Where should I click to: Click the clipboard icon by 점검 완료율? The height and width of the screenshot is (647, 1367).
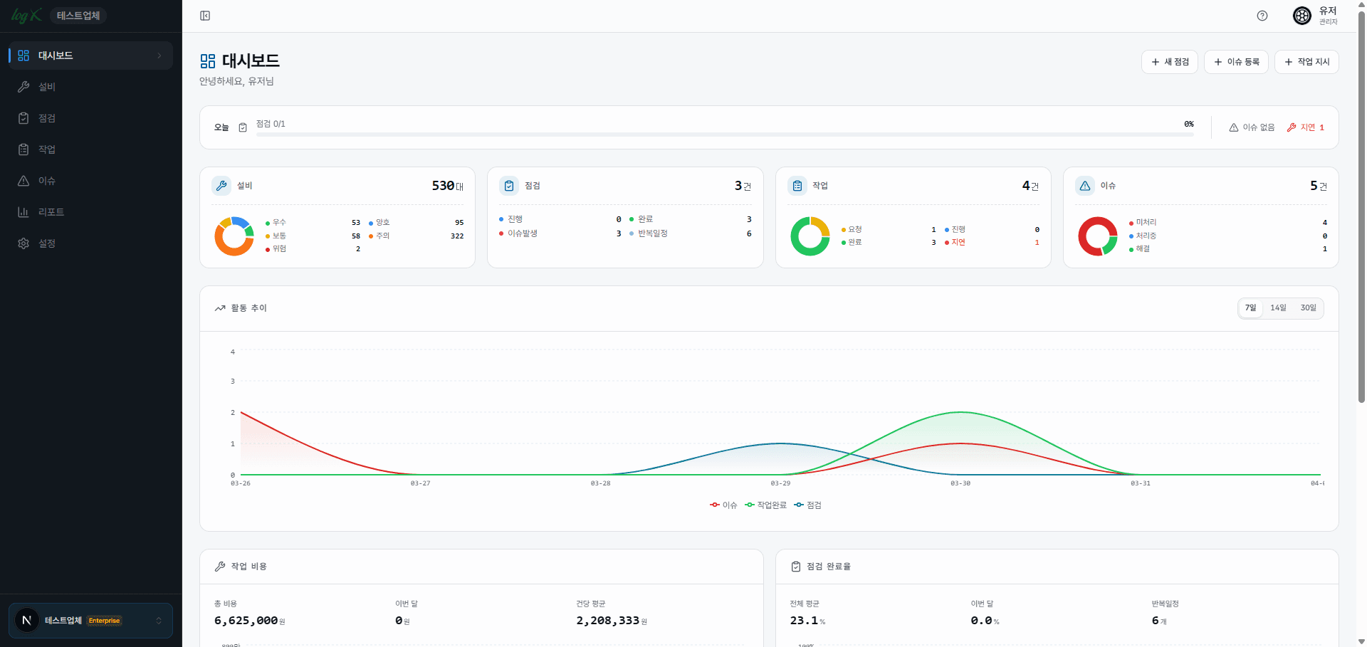click(x=796, y=567)
